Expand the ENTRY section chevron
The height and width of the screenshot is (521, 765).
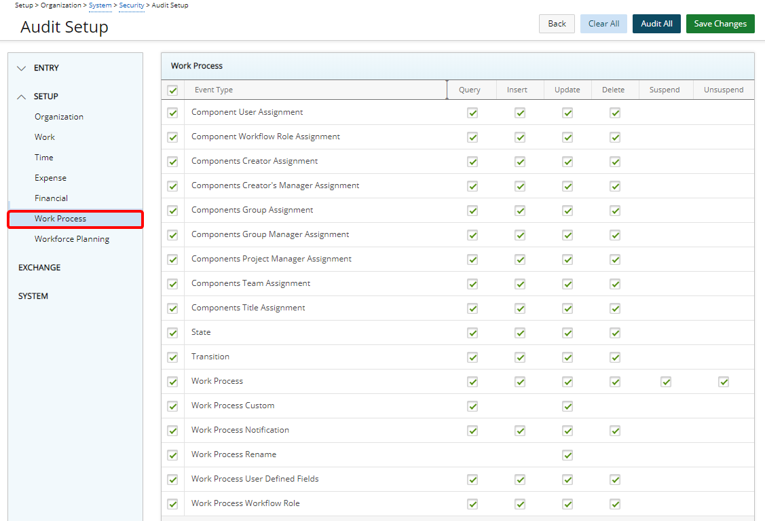coord(22,68)
